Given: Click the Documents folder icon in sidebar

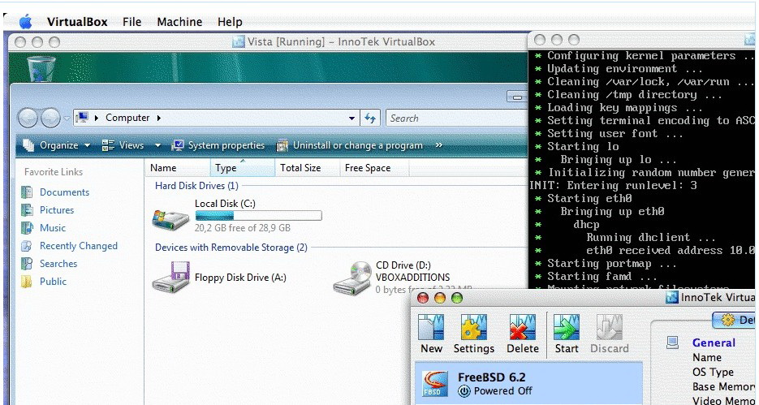Looking at the screenshot, I should coord(27,192).
